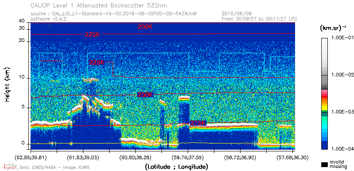Click the '40' height axis tick label
Screen dimensions: 354x171
click(22, 21)
